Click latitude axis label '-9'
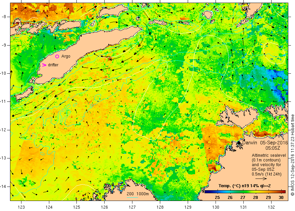 [4, 45]
